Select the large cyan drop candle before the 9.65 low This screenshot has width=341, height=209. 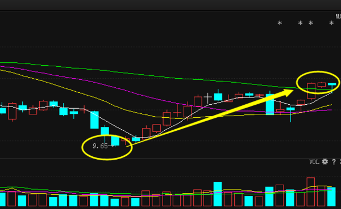[x=94, y=120]
